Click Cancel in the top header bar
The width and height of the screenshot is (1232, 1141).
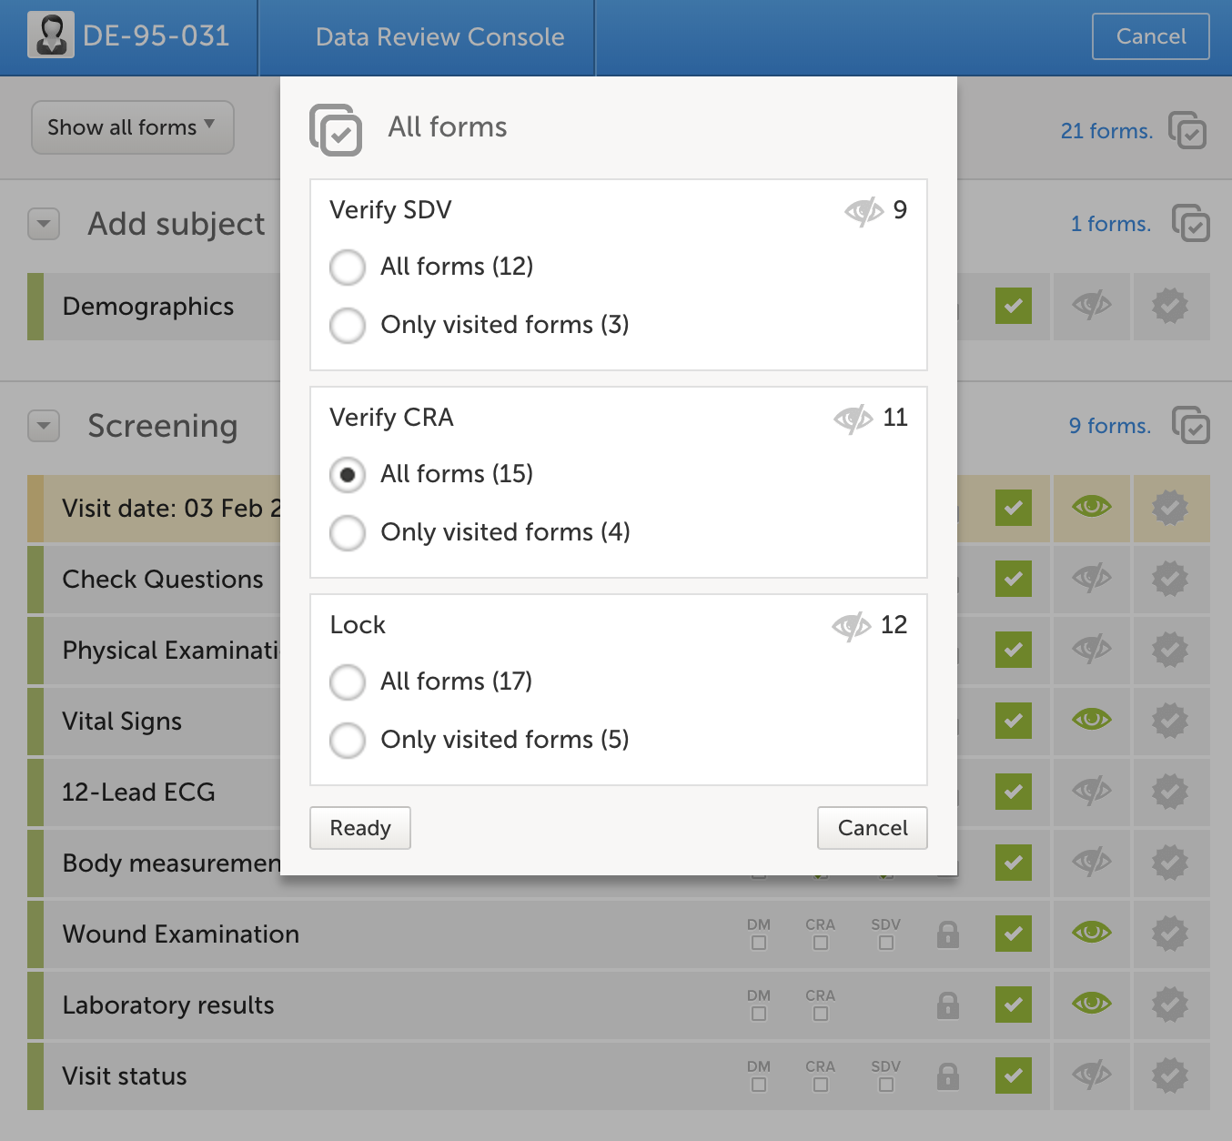(1150, 36)
